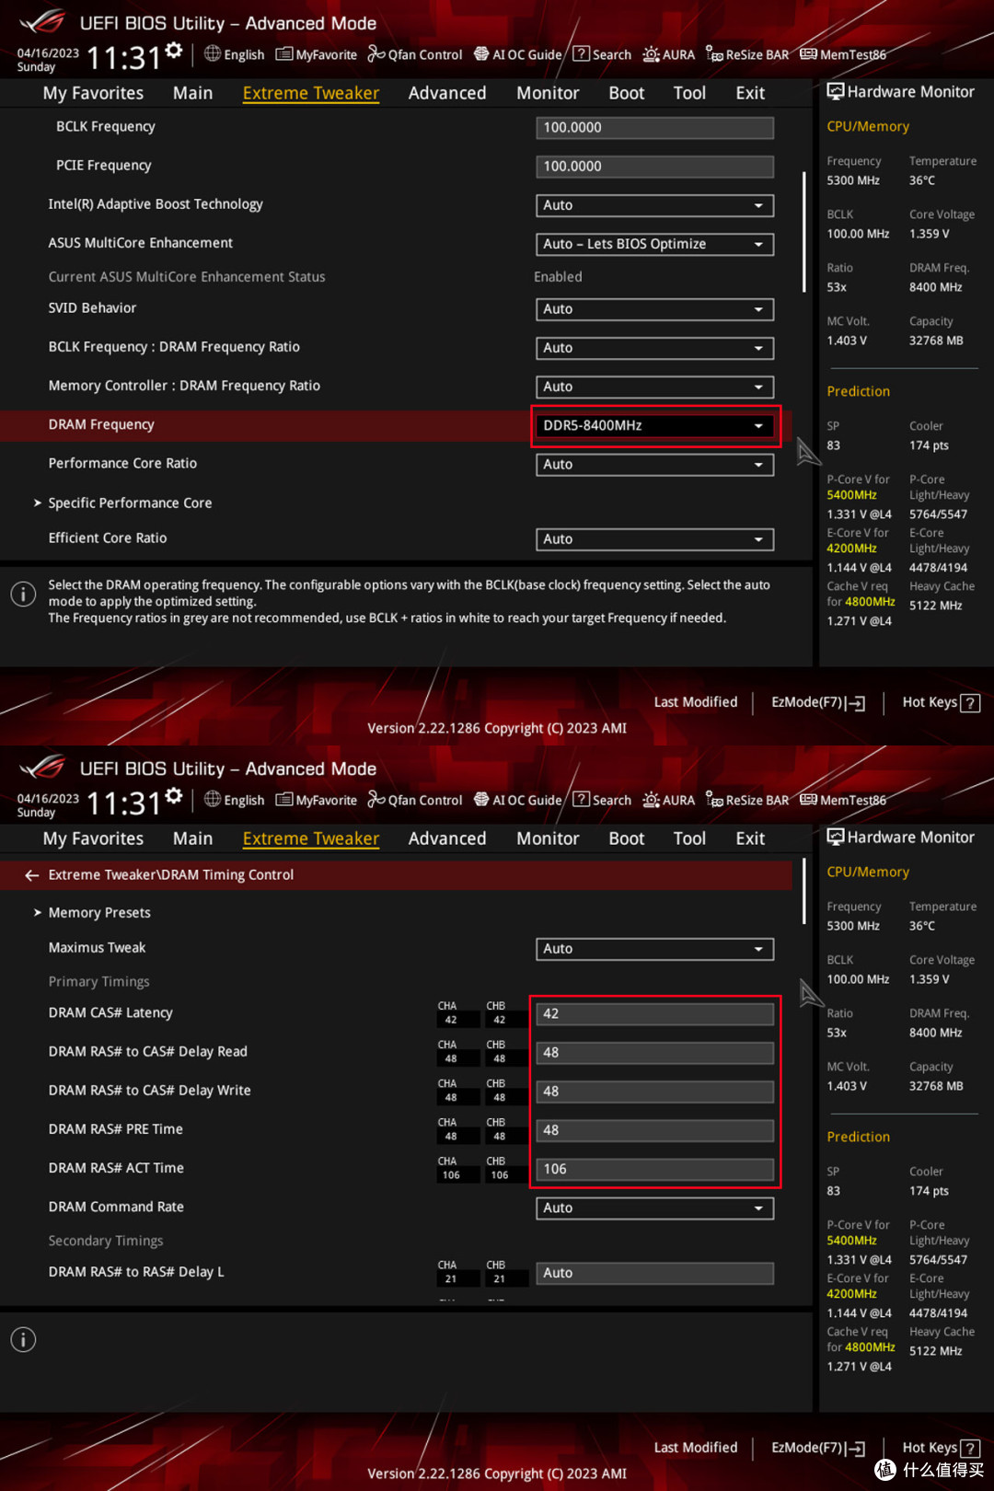The height and width of the screenshot is (1491, 994).
Task: Open AURA on DRAM Timing Control screen
Action: 668,800
